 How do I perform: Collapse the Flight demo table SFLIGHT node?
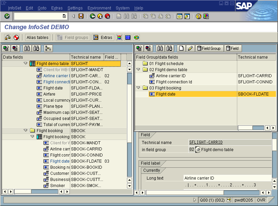click(25, 63)
